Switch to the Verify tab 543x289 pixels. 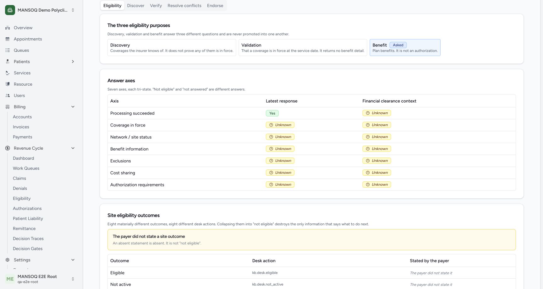click(156, 6)
